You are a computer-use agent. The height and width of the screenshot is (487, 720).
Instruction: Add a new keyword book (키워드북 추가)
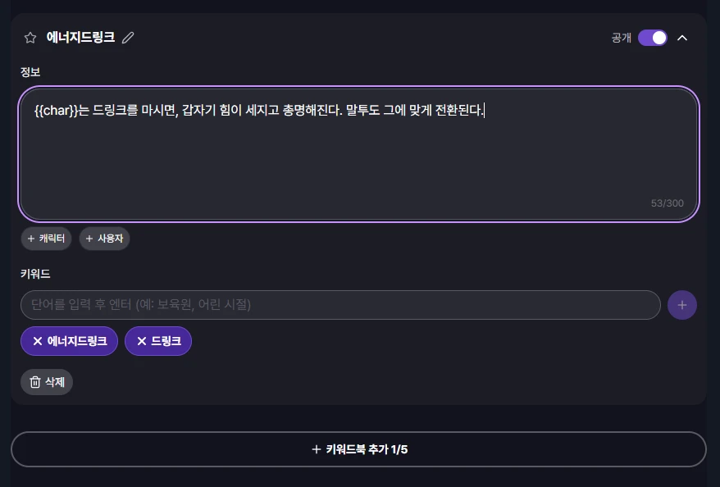click(x=358, y=449)
